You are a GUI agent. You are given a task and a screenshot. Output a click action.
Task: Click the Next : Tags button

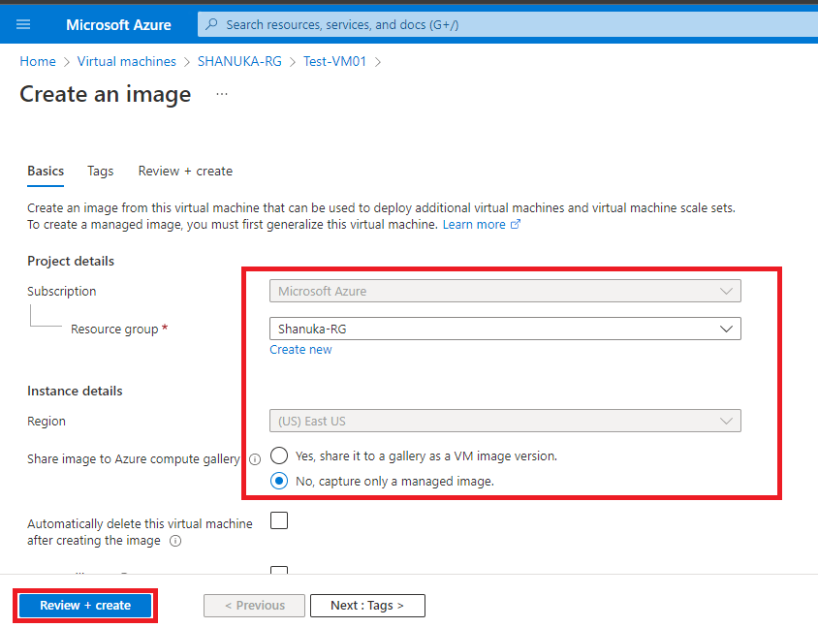pos(367,606)
